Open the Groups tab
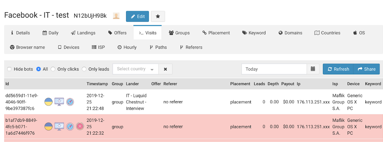This screenshot has height=142, width=383. [x=179, y=33]
